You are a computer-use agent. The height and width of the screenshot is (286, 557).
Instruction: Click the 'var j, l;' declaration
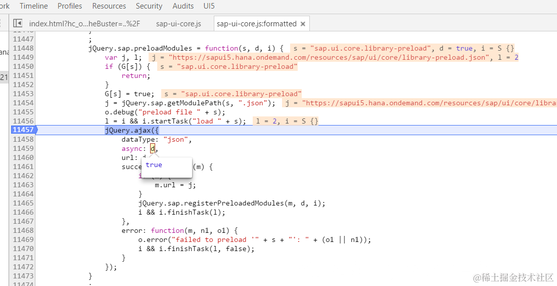(x=123, y=57)
